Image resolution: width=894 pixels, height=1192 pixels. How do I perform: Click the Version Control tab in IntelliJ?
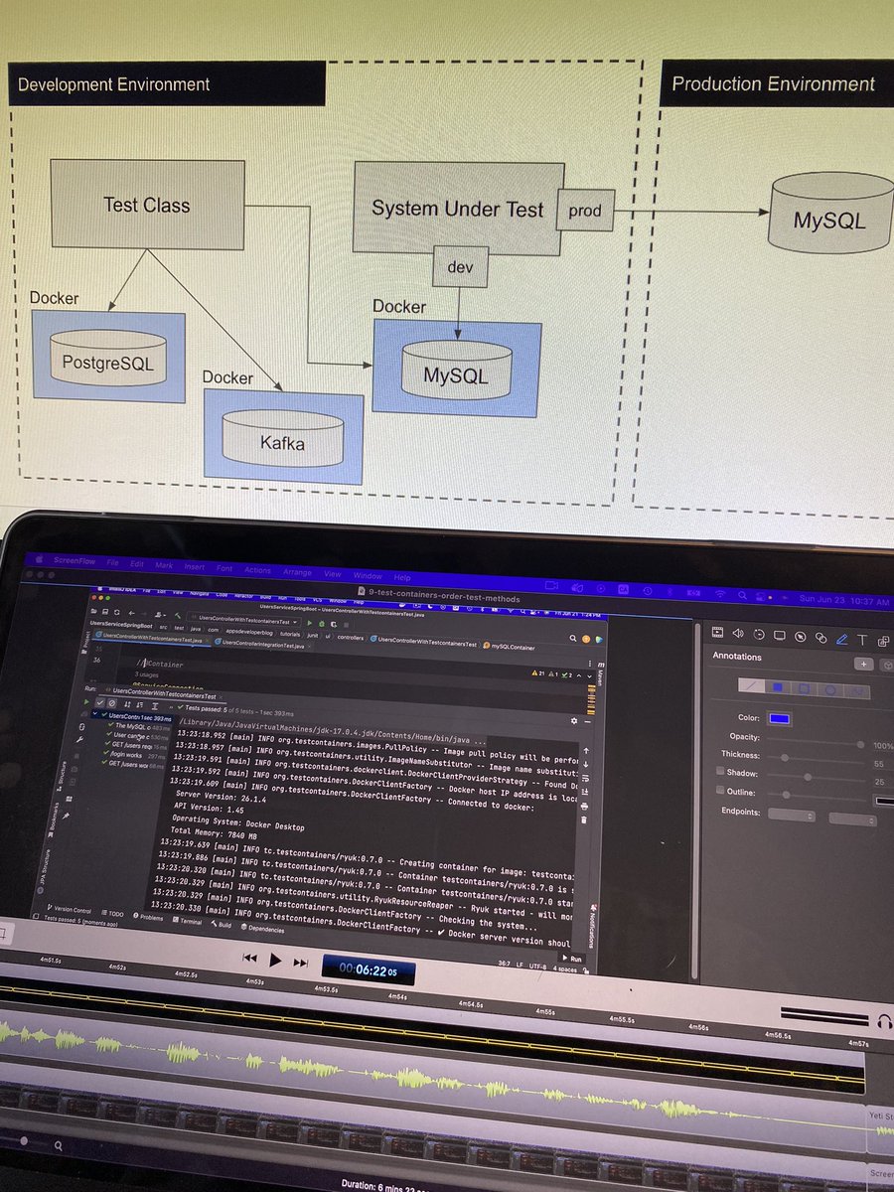click(69, 910)
